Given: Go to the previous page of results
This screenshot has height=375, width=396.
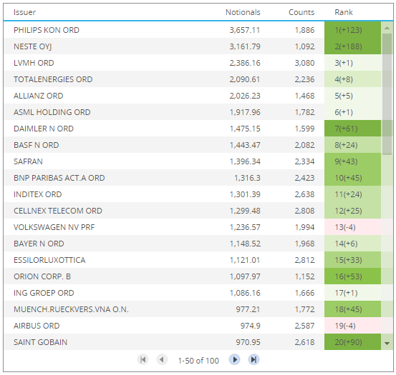Looking at the screenshot, I should pos(162,359).
